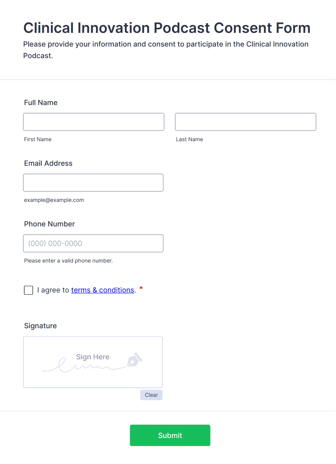Clear the signature pad
336x464 pixels.
(x=151, y=395)
